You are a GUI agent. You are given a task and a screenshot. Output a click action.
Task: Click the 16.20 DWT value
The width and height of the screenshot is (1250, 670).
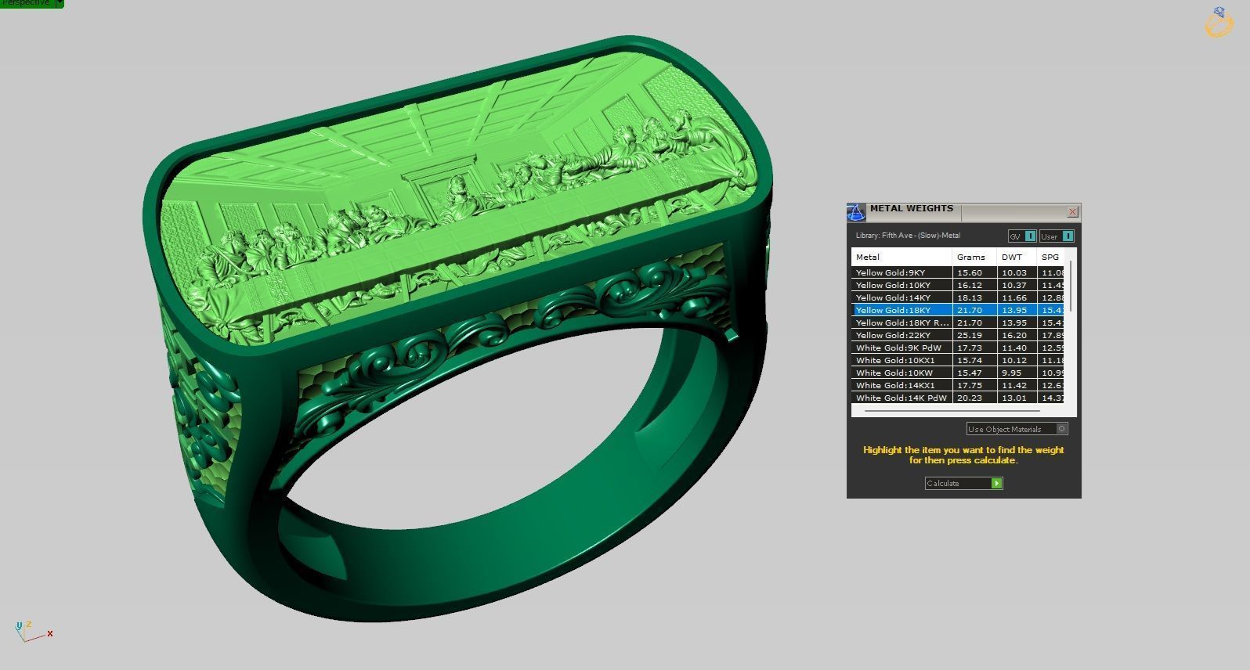pos(1014,335)
